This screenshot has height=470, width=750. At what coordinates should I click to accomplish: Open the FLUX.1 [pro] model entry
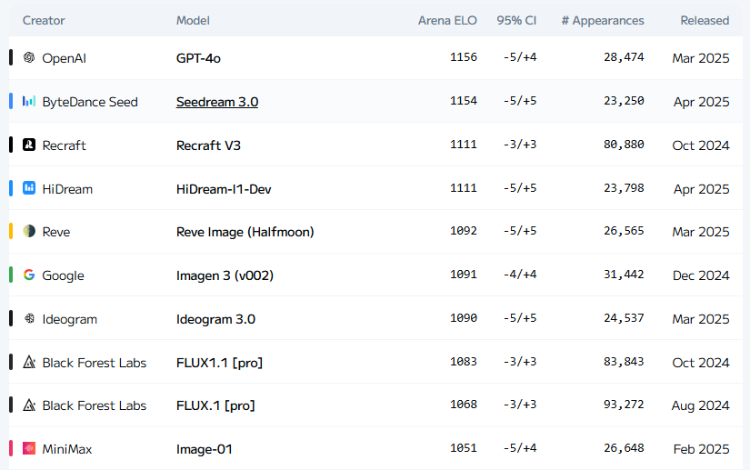point(215,405)
